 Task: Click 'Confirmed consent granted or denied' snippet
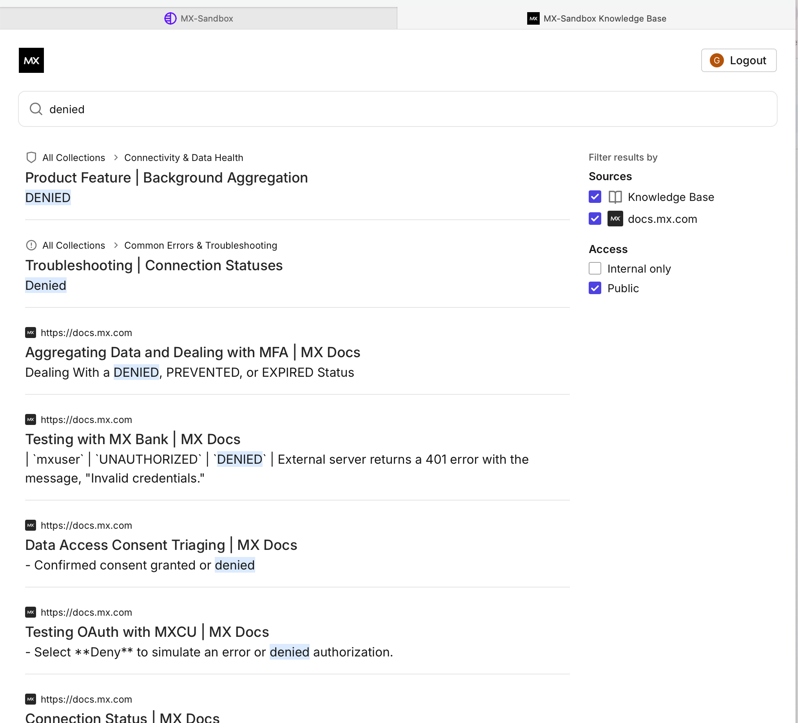[140, 565]
